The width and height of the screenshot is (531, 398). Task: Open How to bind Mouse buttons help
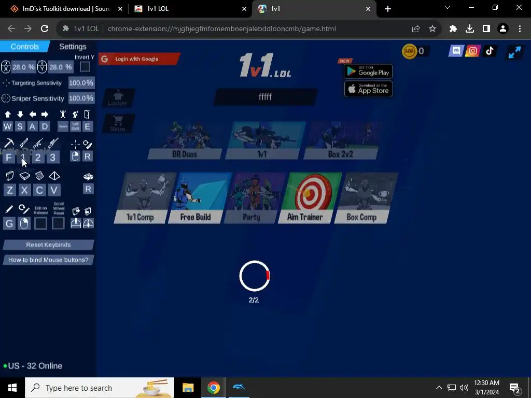pyautogui.click(x=48, y=260)
